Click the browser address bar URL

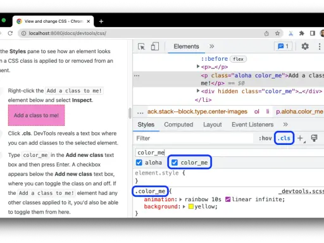(67, 34)
